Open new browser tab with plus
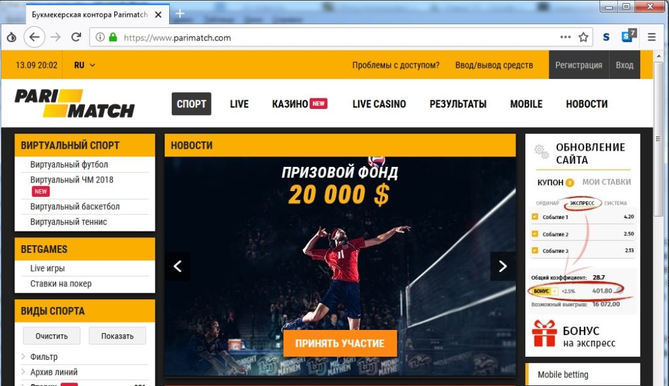The image size is (669, 386). [180, 14]
